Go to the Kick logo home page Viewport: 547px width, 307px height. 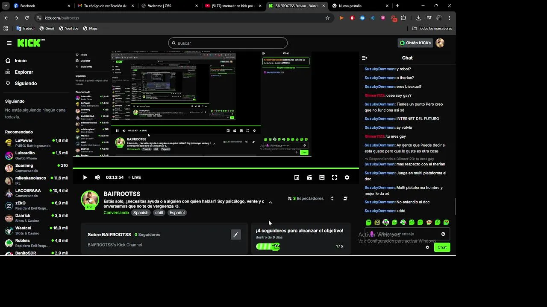click(31, 43)
